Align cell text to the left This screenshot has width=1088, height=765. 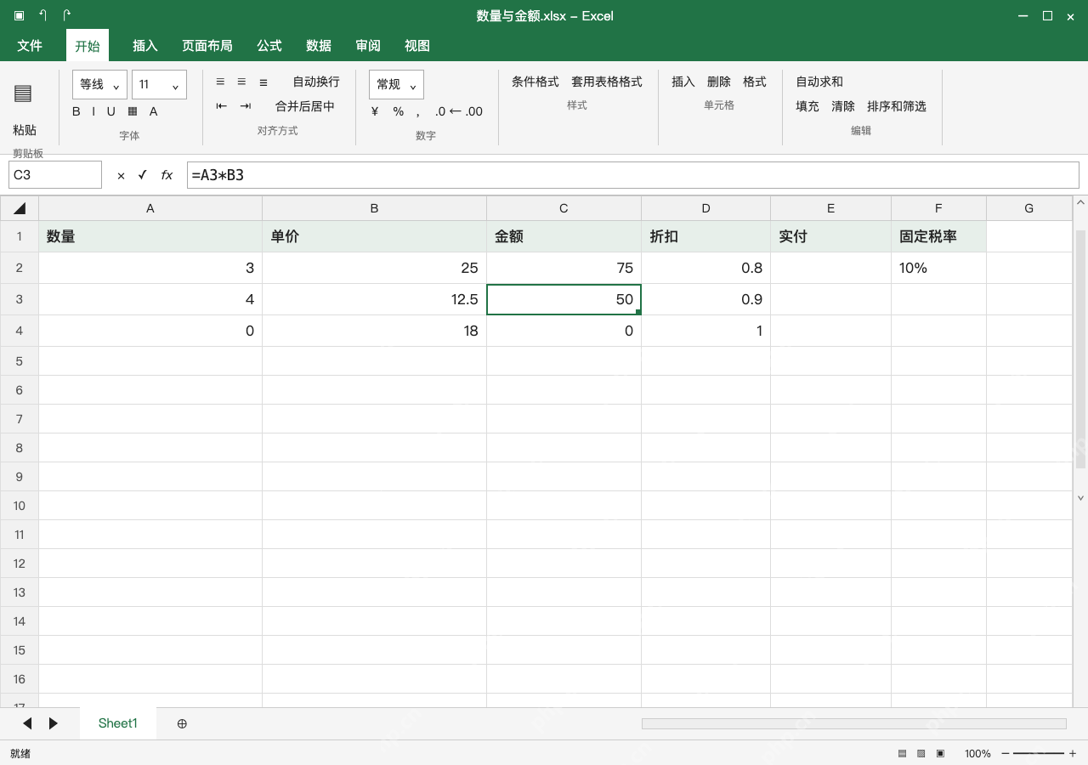220,82
